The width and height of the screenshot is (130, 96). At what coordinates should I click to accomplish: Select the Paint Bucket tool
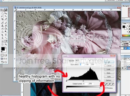point(6,29)
